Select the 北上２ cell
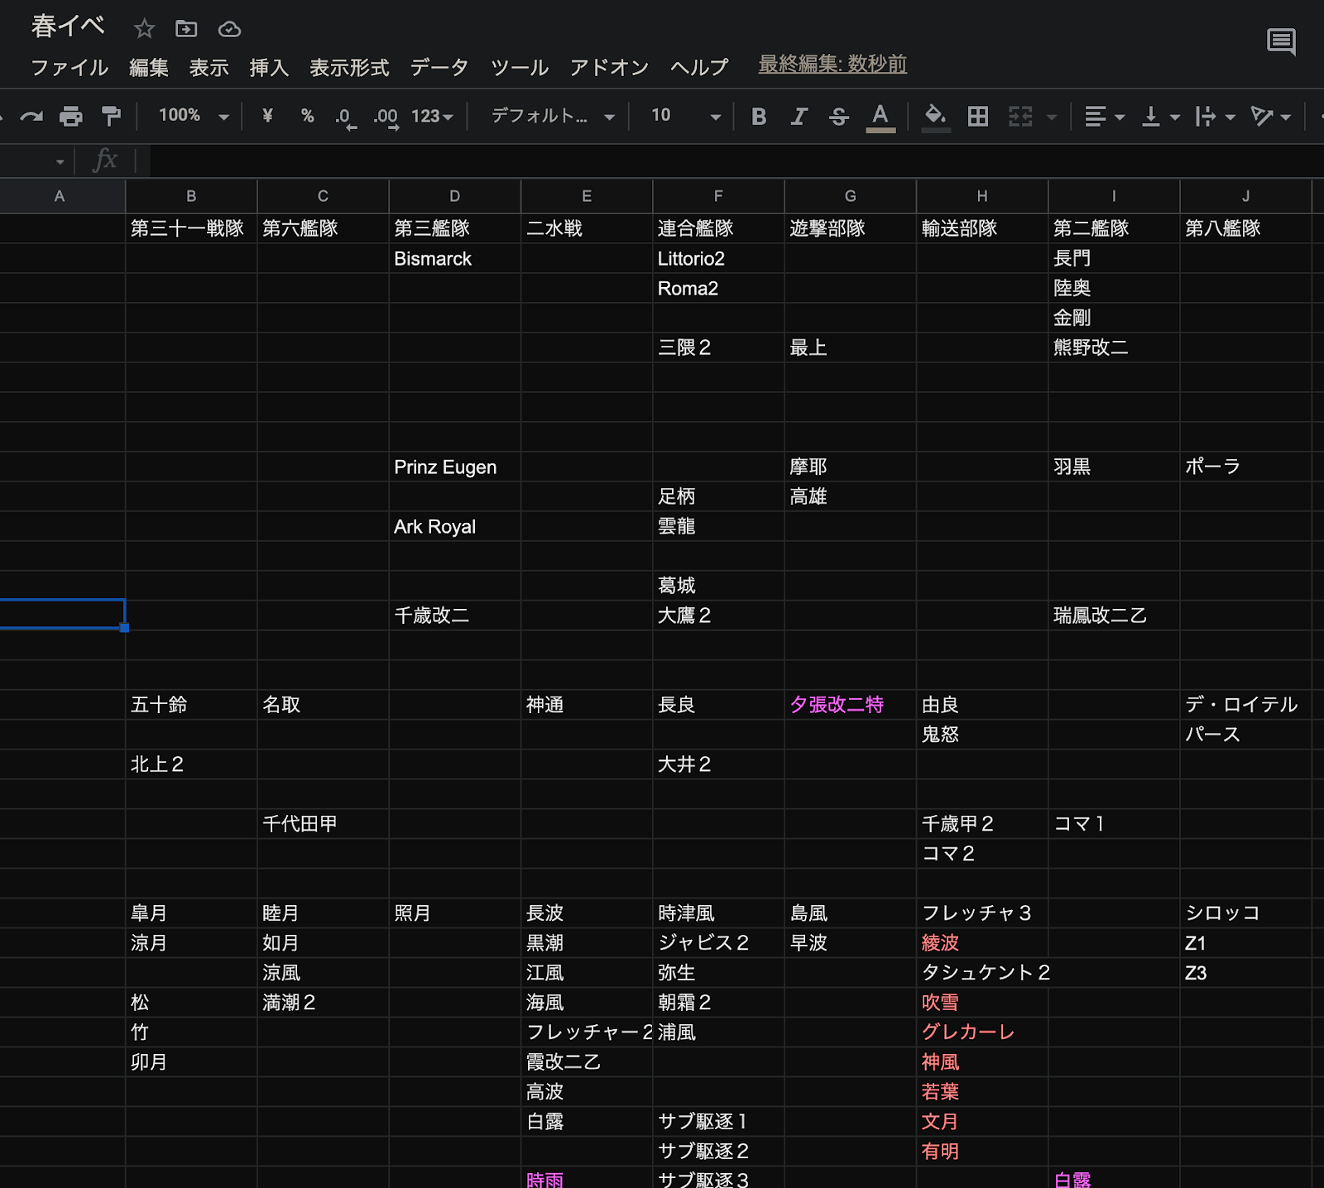1324x1188 pixels. pyautogui.click(x=191, y=764)
